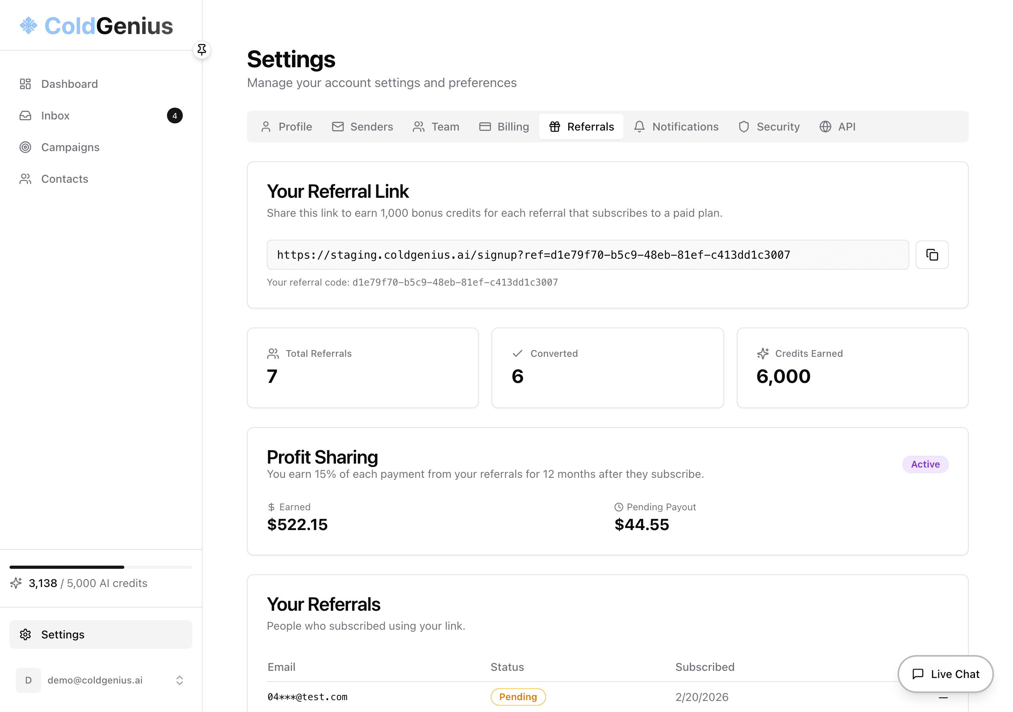Viewport: 1013px width, 712px height.
Task: Click the pin icon to pin the sidebar
Action: pyautogui.click(x=202, y=49)
